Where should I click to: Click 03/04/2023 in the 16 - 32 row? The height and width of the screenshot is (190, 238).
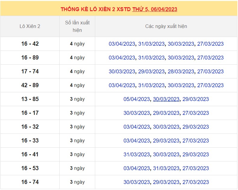tap(136, 127)
